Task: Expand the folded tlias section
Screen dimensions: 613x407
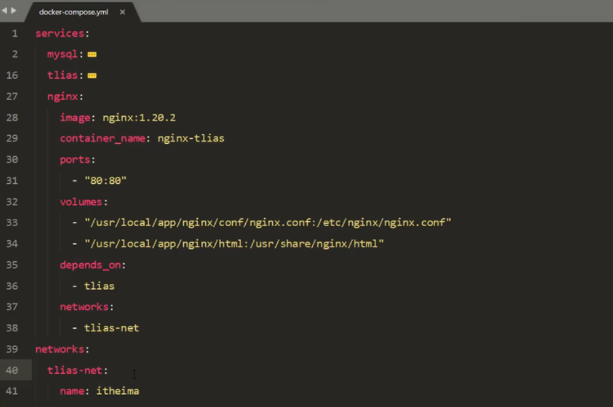Action: point(92,76)
